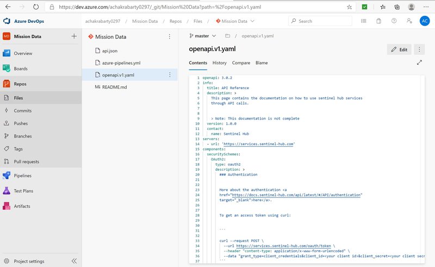This screenshot has width=435, height=267.
Task: Open work items list icon in header
Action: point(363,21)
